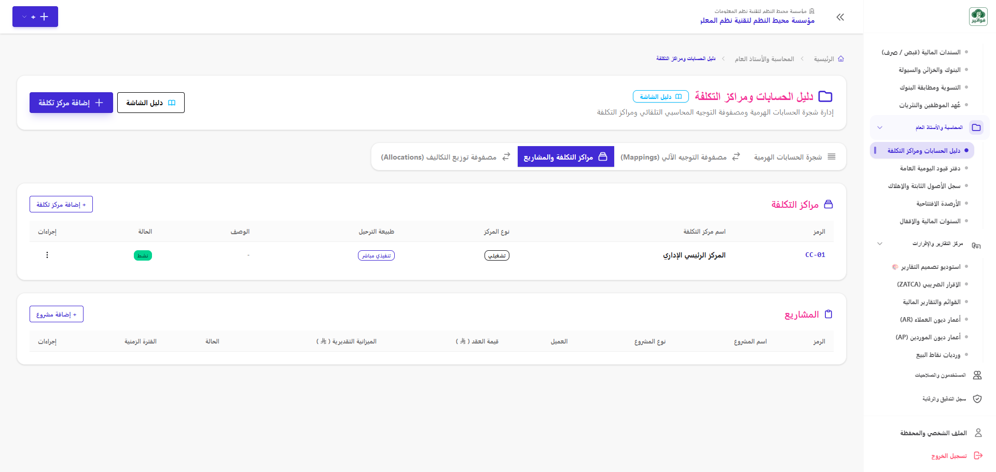Click the home icon in breadcrumb

841,59
